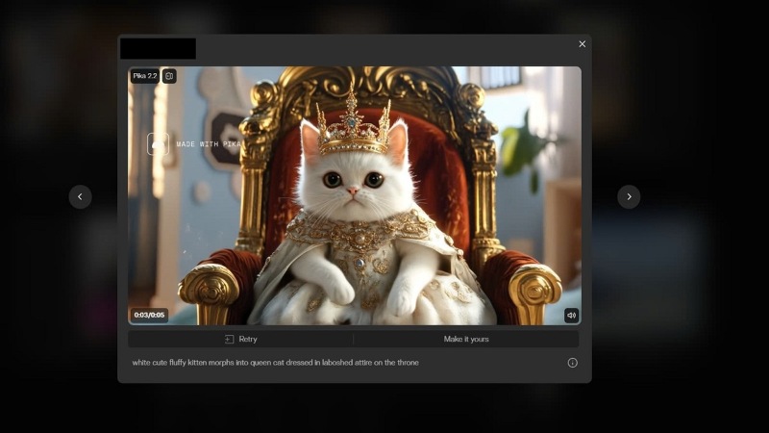
Task: Click the dimmed background right of dialog
Action: pos(692,289)
